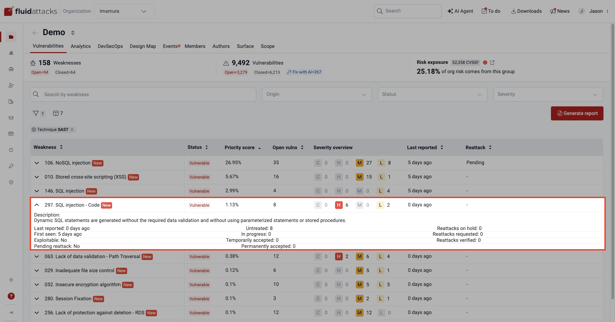Open the analytics chart sidebar icon
This screenshot has height=322, width=615.
pos(11,53)
